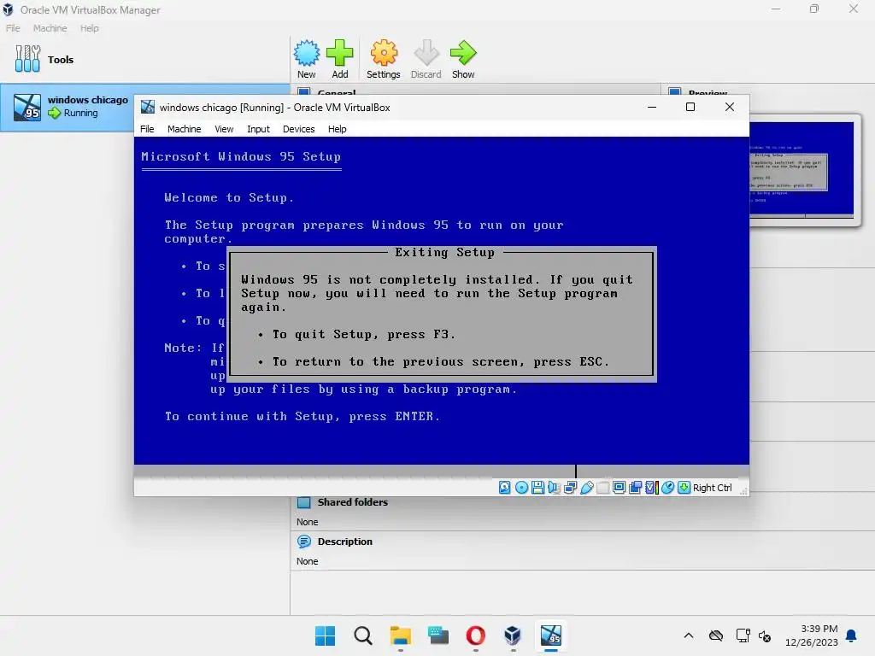The width and height of the screenshot is (875, 656).
Task: Click the floppy disk status icon
Action: [537, 488]
